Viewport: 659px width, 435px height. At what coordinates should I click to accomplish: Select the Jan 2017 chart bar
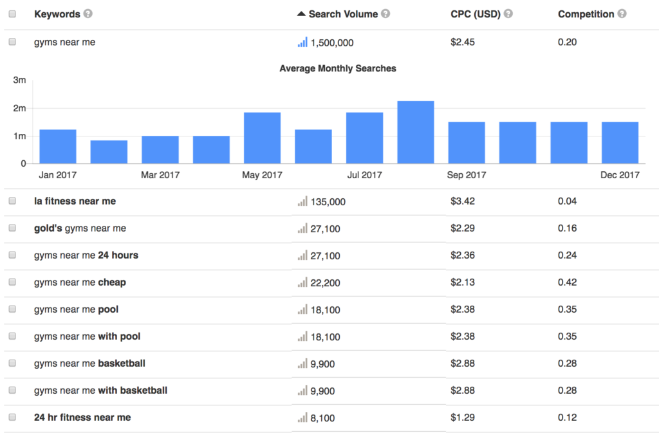click(x=58, y=146)
